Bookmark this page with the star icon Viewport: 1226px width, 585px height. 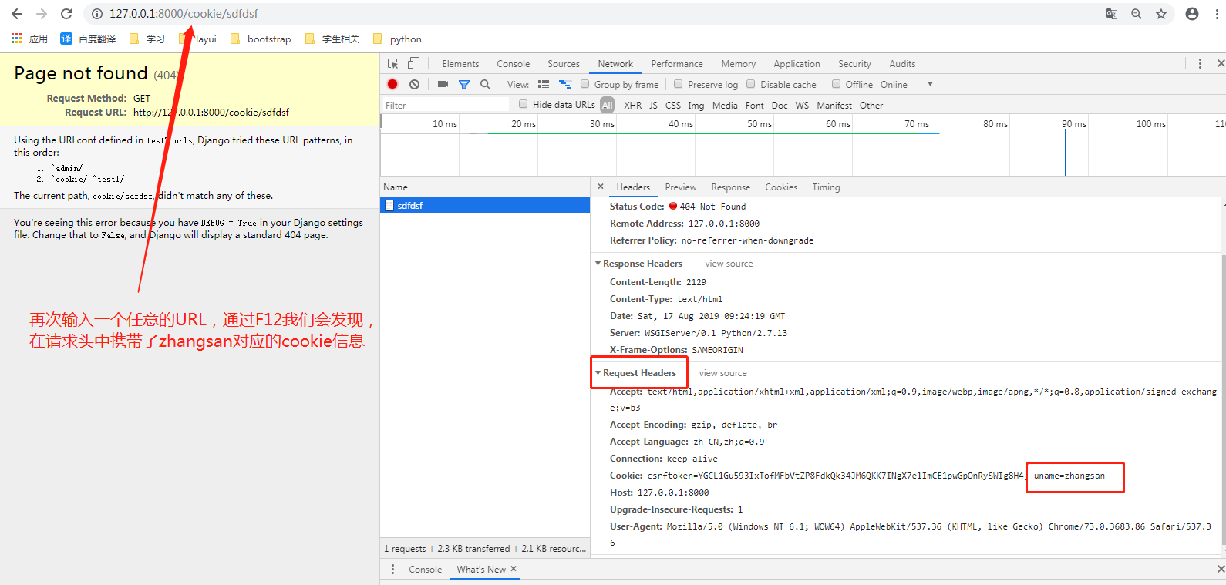[x=1161, y=14]
